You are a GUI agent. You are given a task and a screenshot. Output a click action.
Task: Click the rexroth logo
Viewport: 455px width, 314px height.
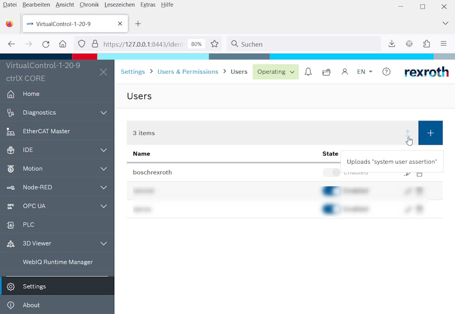426,71
